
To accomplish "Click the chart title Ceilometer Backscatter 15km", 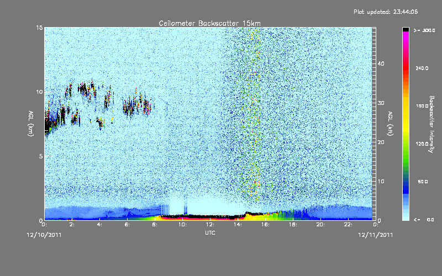I will tap(209, 23).
